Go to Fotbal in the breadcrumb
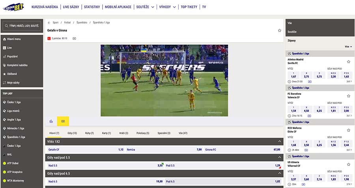355x188 pixels. point(67,23)
